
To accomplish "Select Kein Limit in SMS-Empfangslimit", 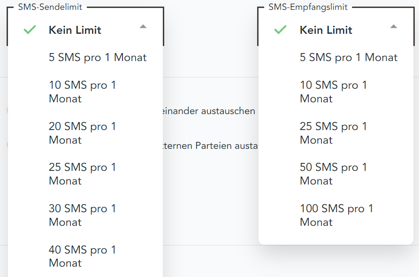I will click(336, 30).
